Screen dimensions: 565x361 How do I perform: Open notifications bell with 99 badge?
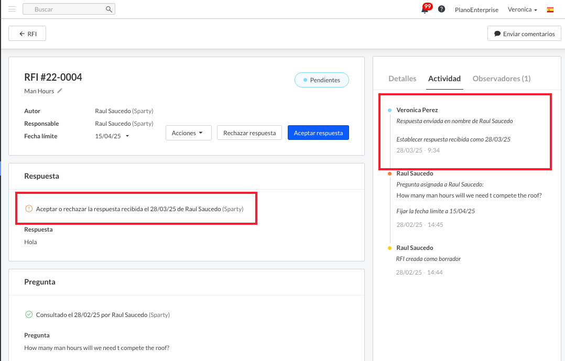click(x=425, y=9)
